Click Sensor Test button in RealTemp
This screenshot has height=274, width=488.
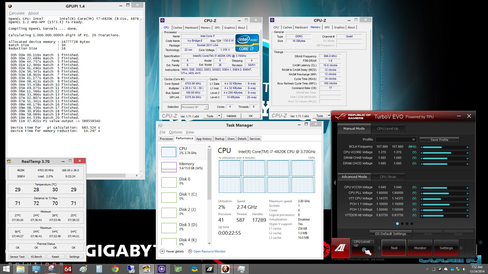(17, 257)
